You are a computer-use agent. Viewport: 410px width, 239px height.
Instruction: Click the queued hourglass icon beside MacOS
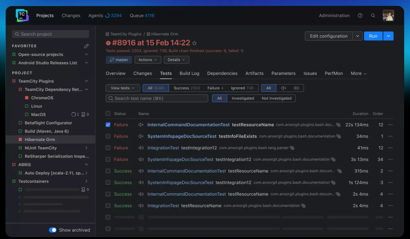click(x=83, y=114)
